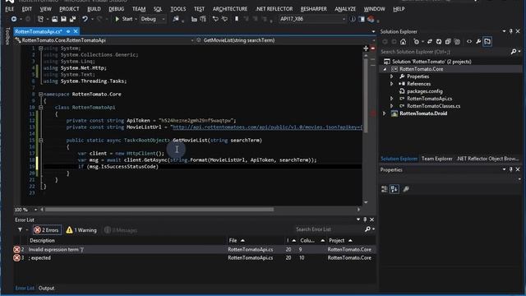This screenshot has height=296, width=526.
Task: Click the Save All toolbar icon
Action: tap(72, 19)
